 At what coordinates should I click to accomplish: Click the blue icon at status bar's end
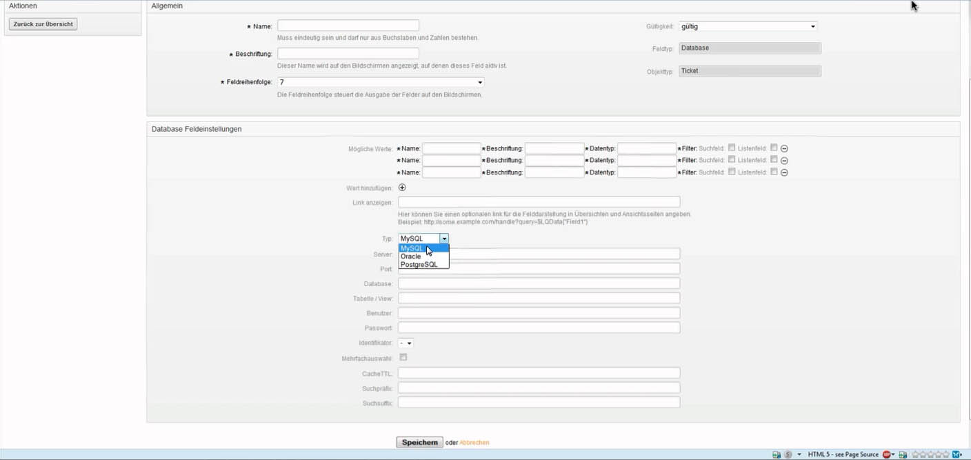(957, 454)
